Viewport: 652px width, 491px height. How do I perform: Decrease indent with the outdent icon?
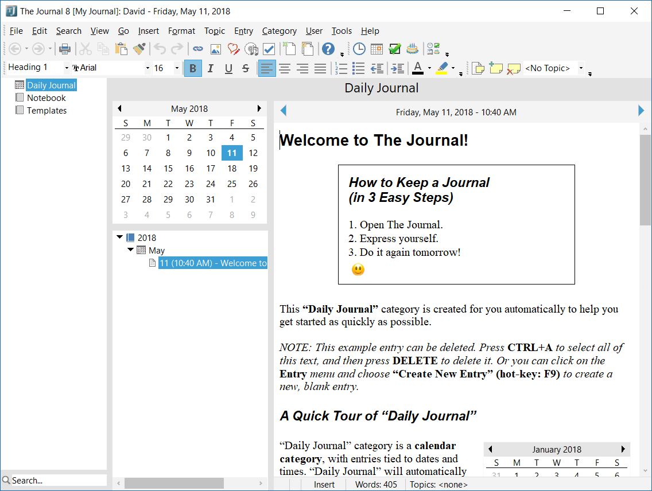click(x=377, y=68)
